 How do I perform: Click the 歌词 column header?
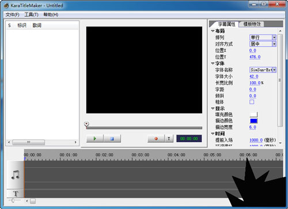pyautogui.click(x=37, y=25)
